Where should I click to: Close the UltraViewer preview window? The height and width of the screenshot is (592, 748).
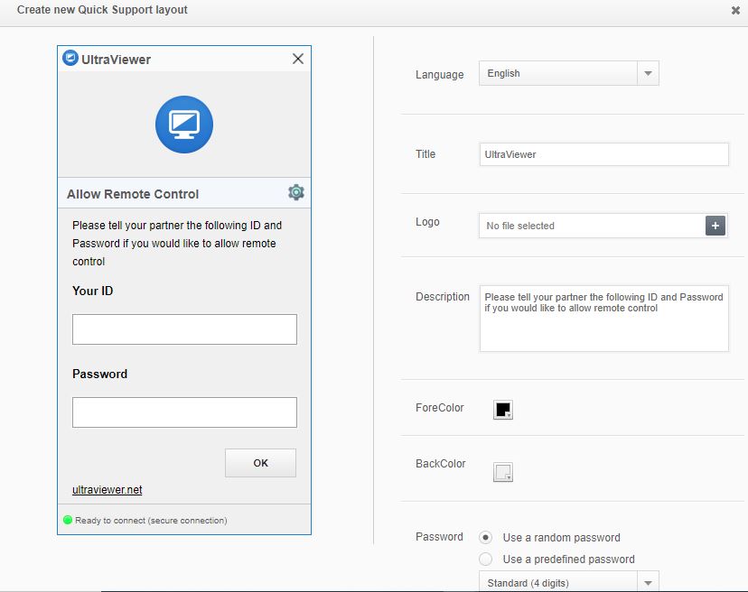[298, 59]
